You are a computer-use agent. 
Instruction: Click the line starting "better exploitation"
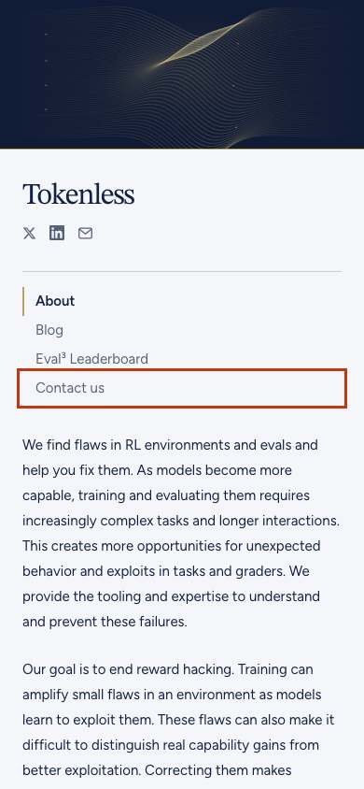click(157, 770)
